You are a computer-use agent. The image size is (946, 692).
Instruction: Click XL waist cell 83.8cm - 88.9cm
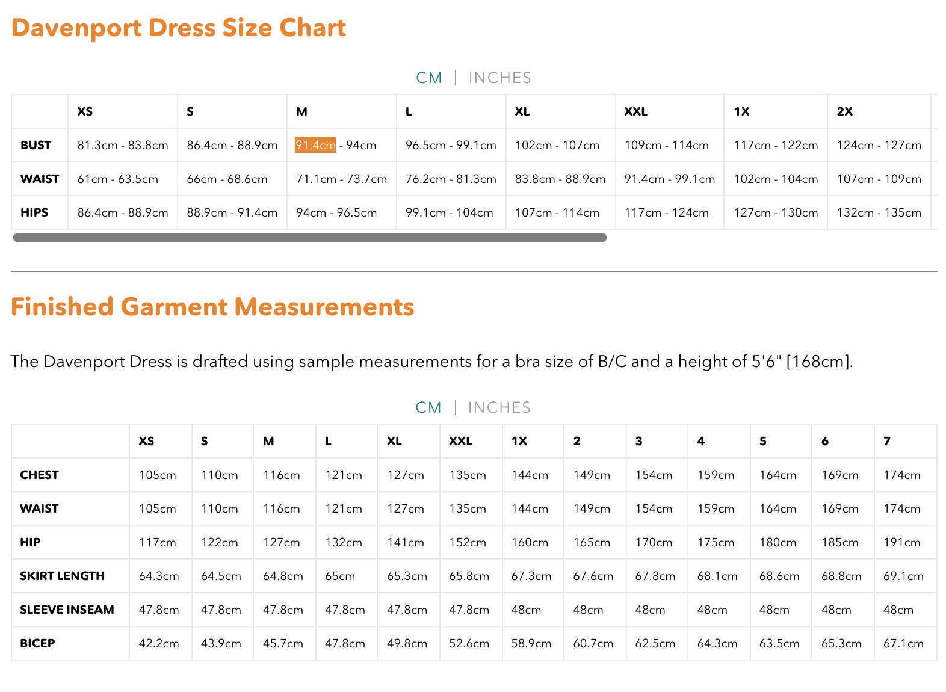pyautogui.click(x=561, y=179)
